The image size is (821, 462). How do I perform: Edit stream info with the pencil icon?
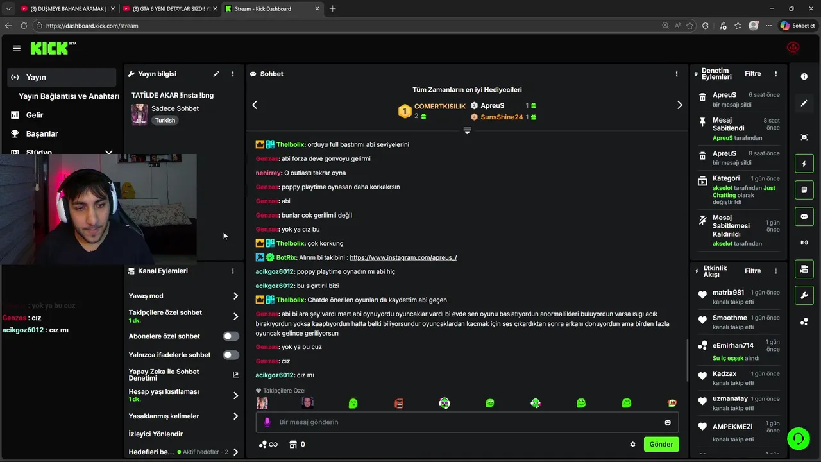coord(216,74)
